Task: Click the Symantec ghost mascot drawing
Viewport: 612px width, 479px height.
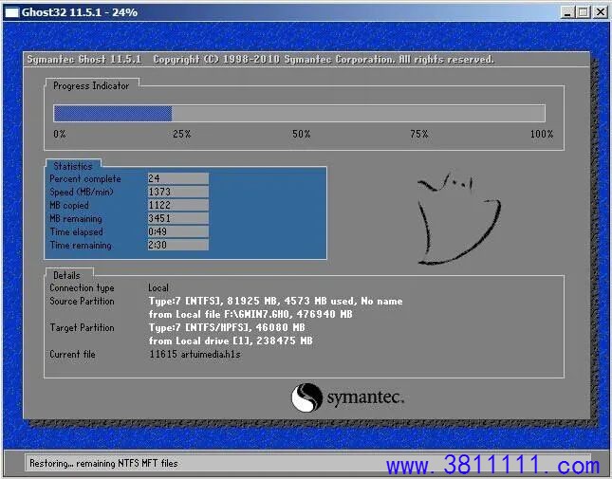Action: pos(459,219)
